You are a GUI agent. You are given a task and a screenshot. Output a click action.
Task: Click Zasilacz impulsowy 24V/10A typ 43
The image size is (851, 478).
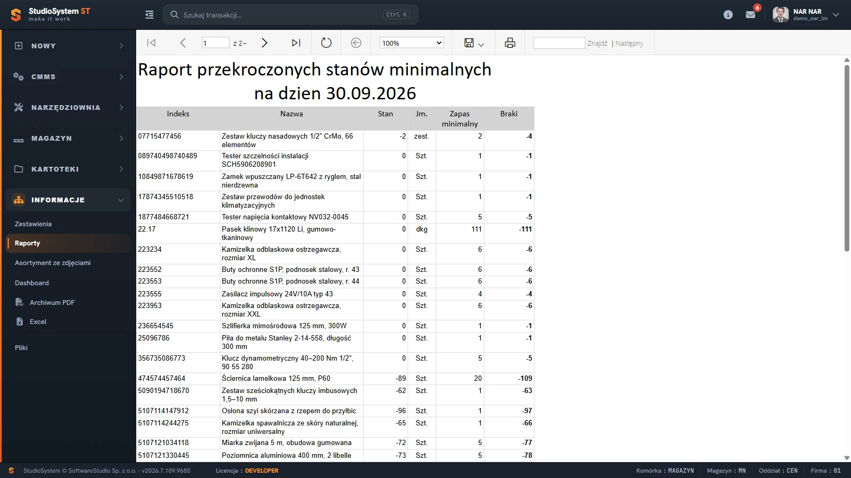tap(277, 294)
